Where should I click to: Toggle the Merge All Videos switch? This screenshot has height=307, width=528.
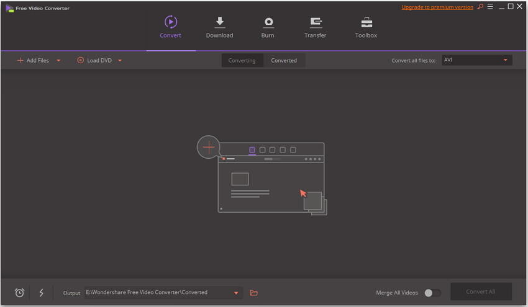432,293
